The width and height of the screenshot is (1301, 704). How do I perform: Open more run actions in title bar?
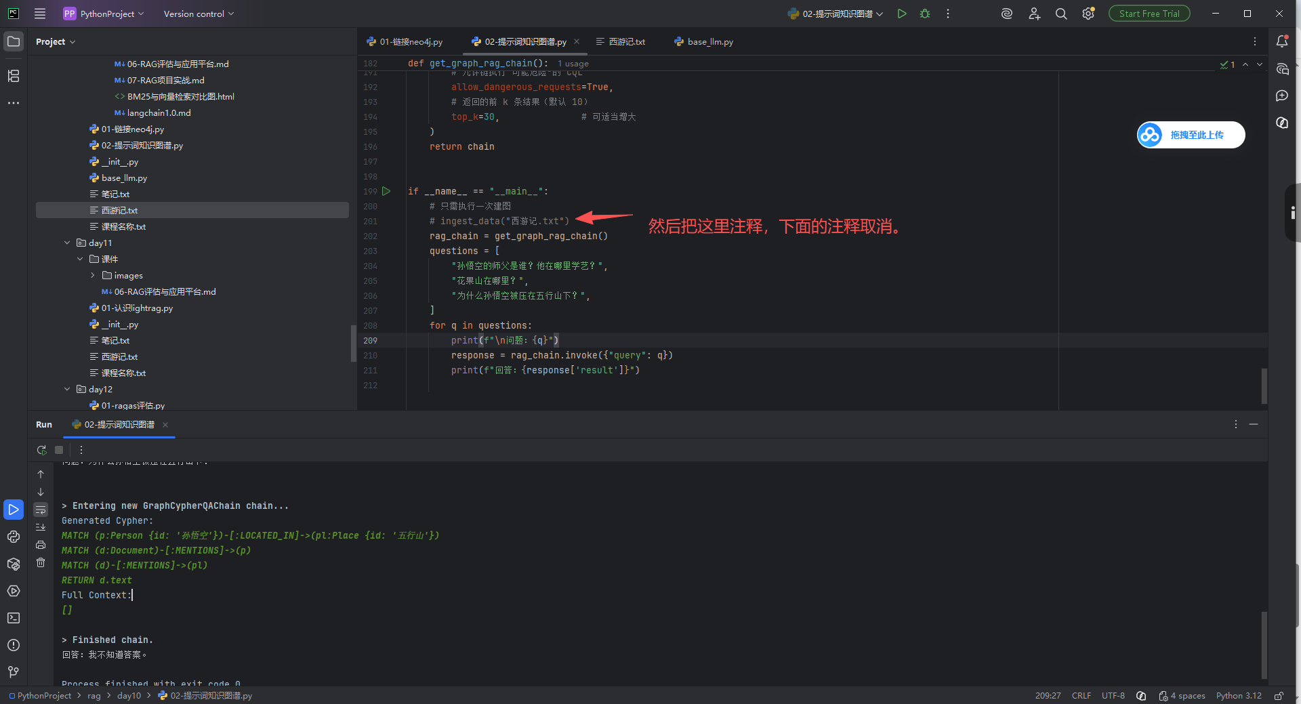[x=948, y=14]
